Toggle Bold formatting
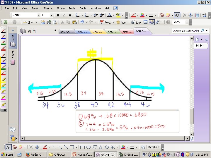 58,15
